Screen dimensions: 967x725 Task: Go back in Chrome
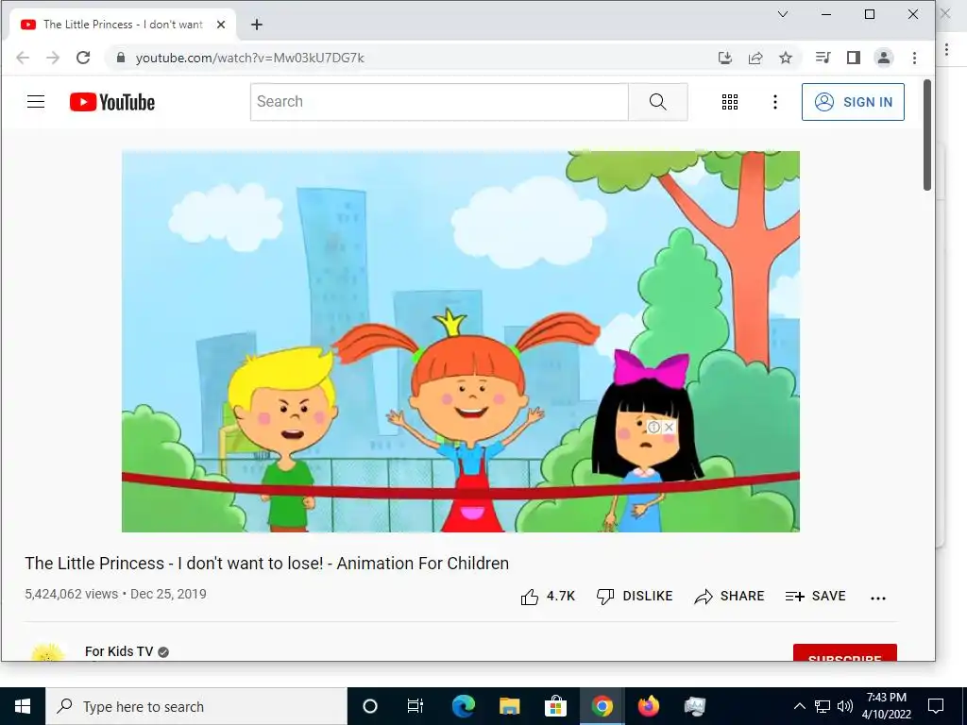pos(23,58)
